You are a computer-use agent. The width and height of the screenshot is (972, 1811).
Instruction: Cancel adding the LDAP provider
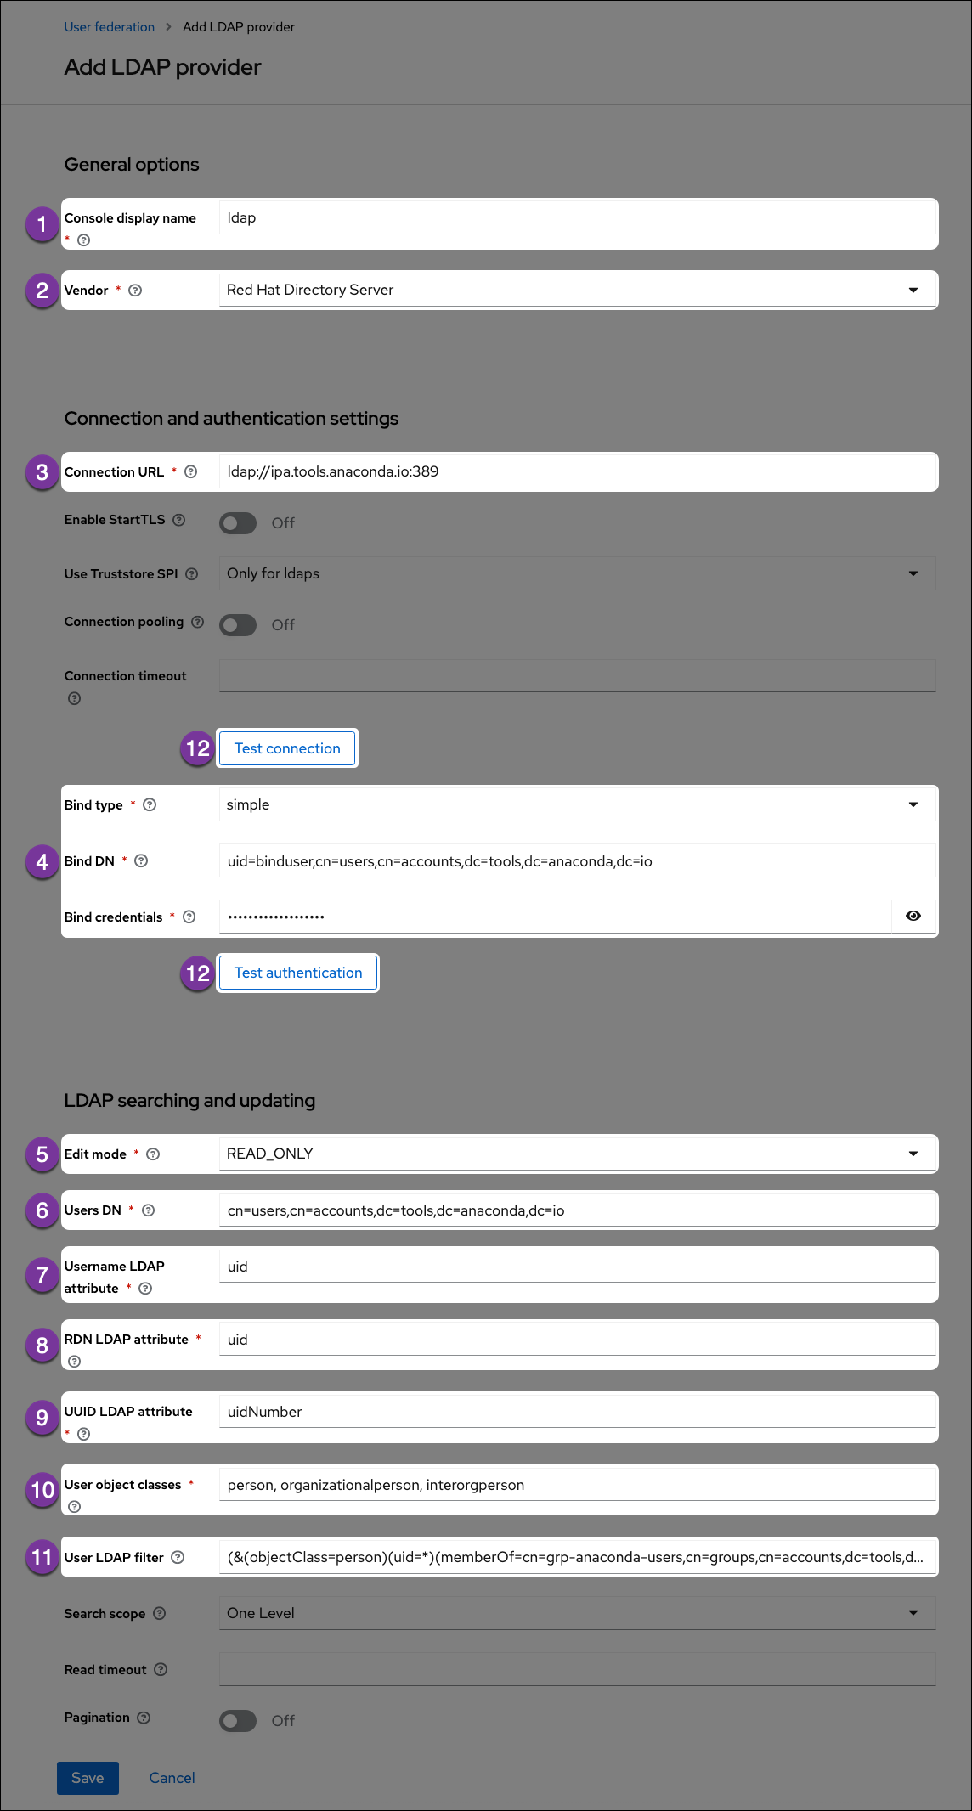coord(172,1778)
